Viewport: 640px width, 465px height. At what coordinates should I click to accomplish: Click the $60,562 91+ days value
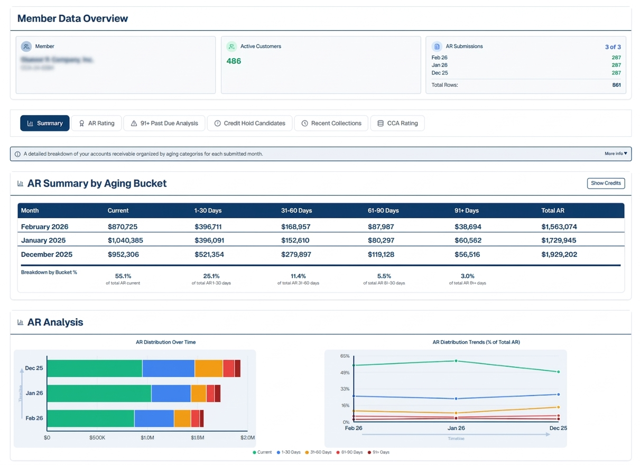tap(468, 240)
